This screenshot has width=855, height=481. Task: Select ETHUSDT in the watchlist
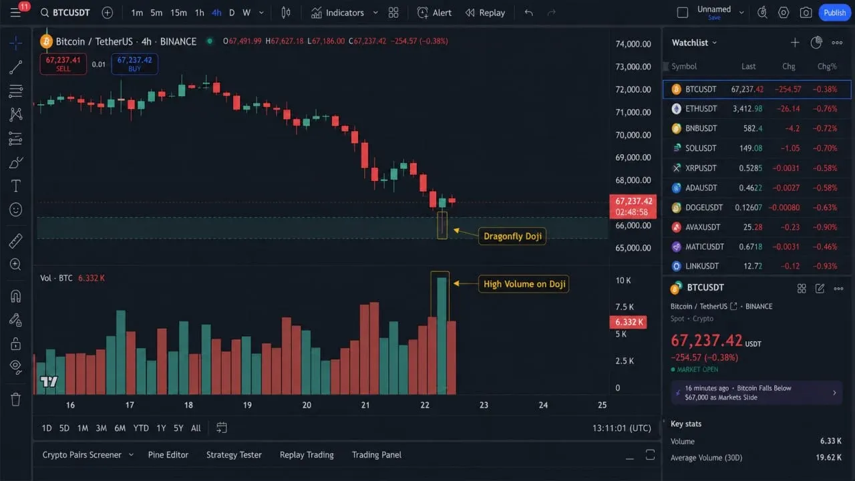(757, 109)
